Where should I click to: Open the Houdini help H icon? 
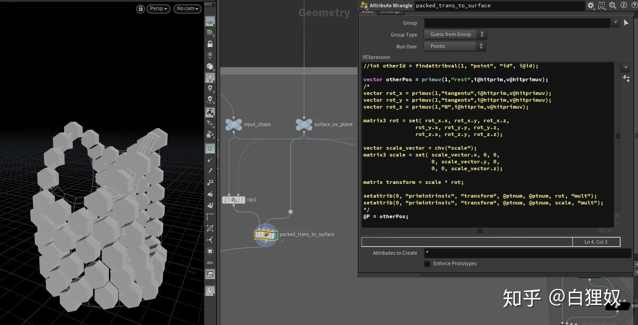[x=602, y=5]
